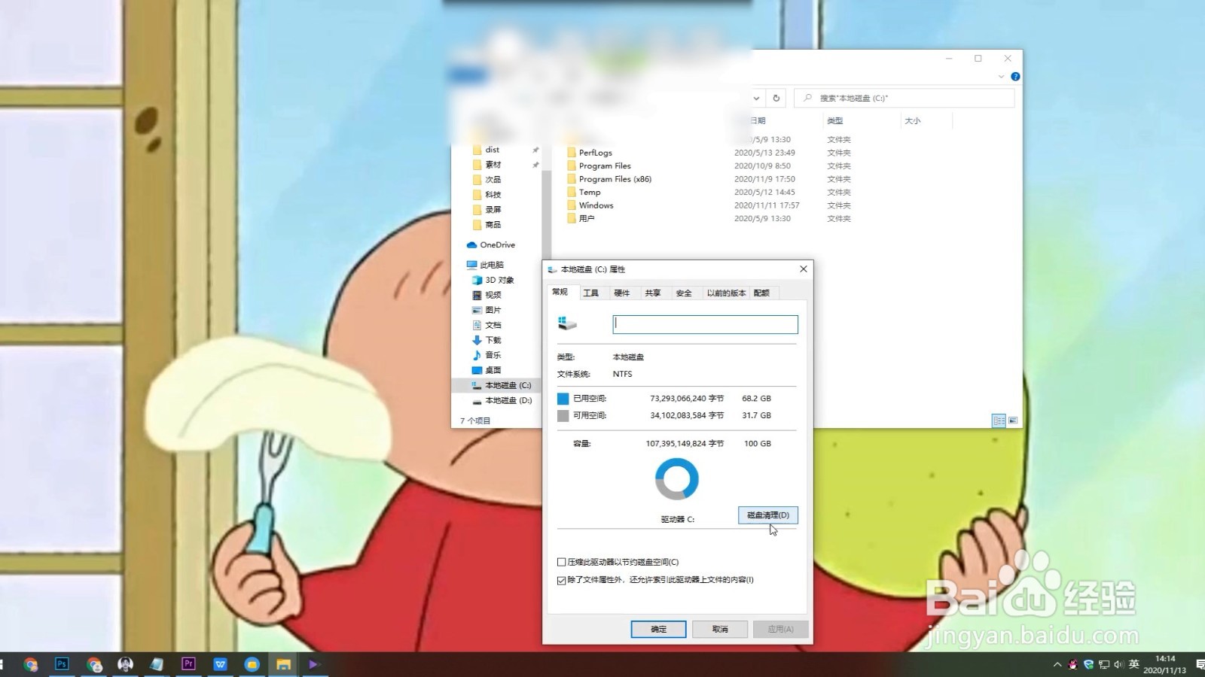The image size is (1205, 677).
Task: Open 商品 folder in sidebar
Action: (493, 225)
